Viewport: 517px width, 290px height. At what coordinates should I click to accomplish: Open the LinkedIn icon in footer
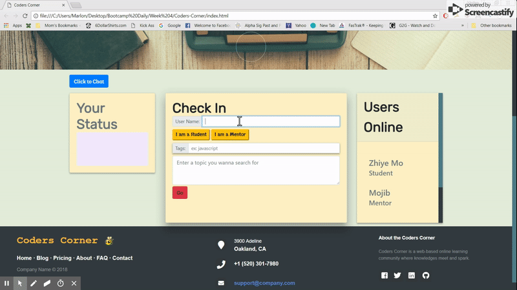pos(412,275)
